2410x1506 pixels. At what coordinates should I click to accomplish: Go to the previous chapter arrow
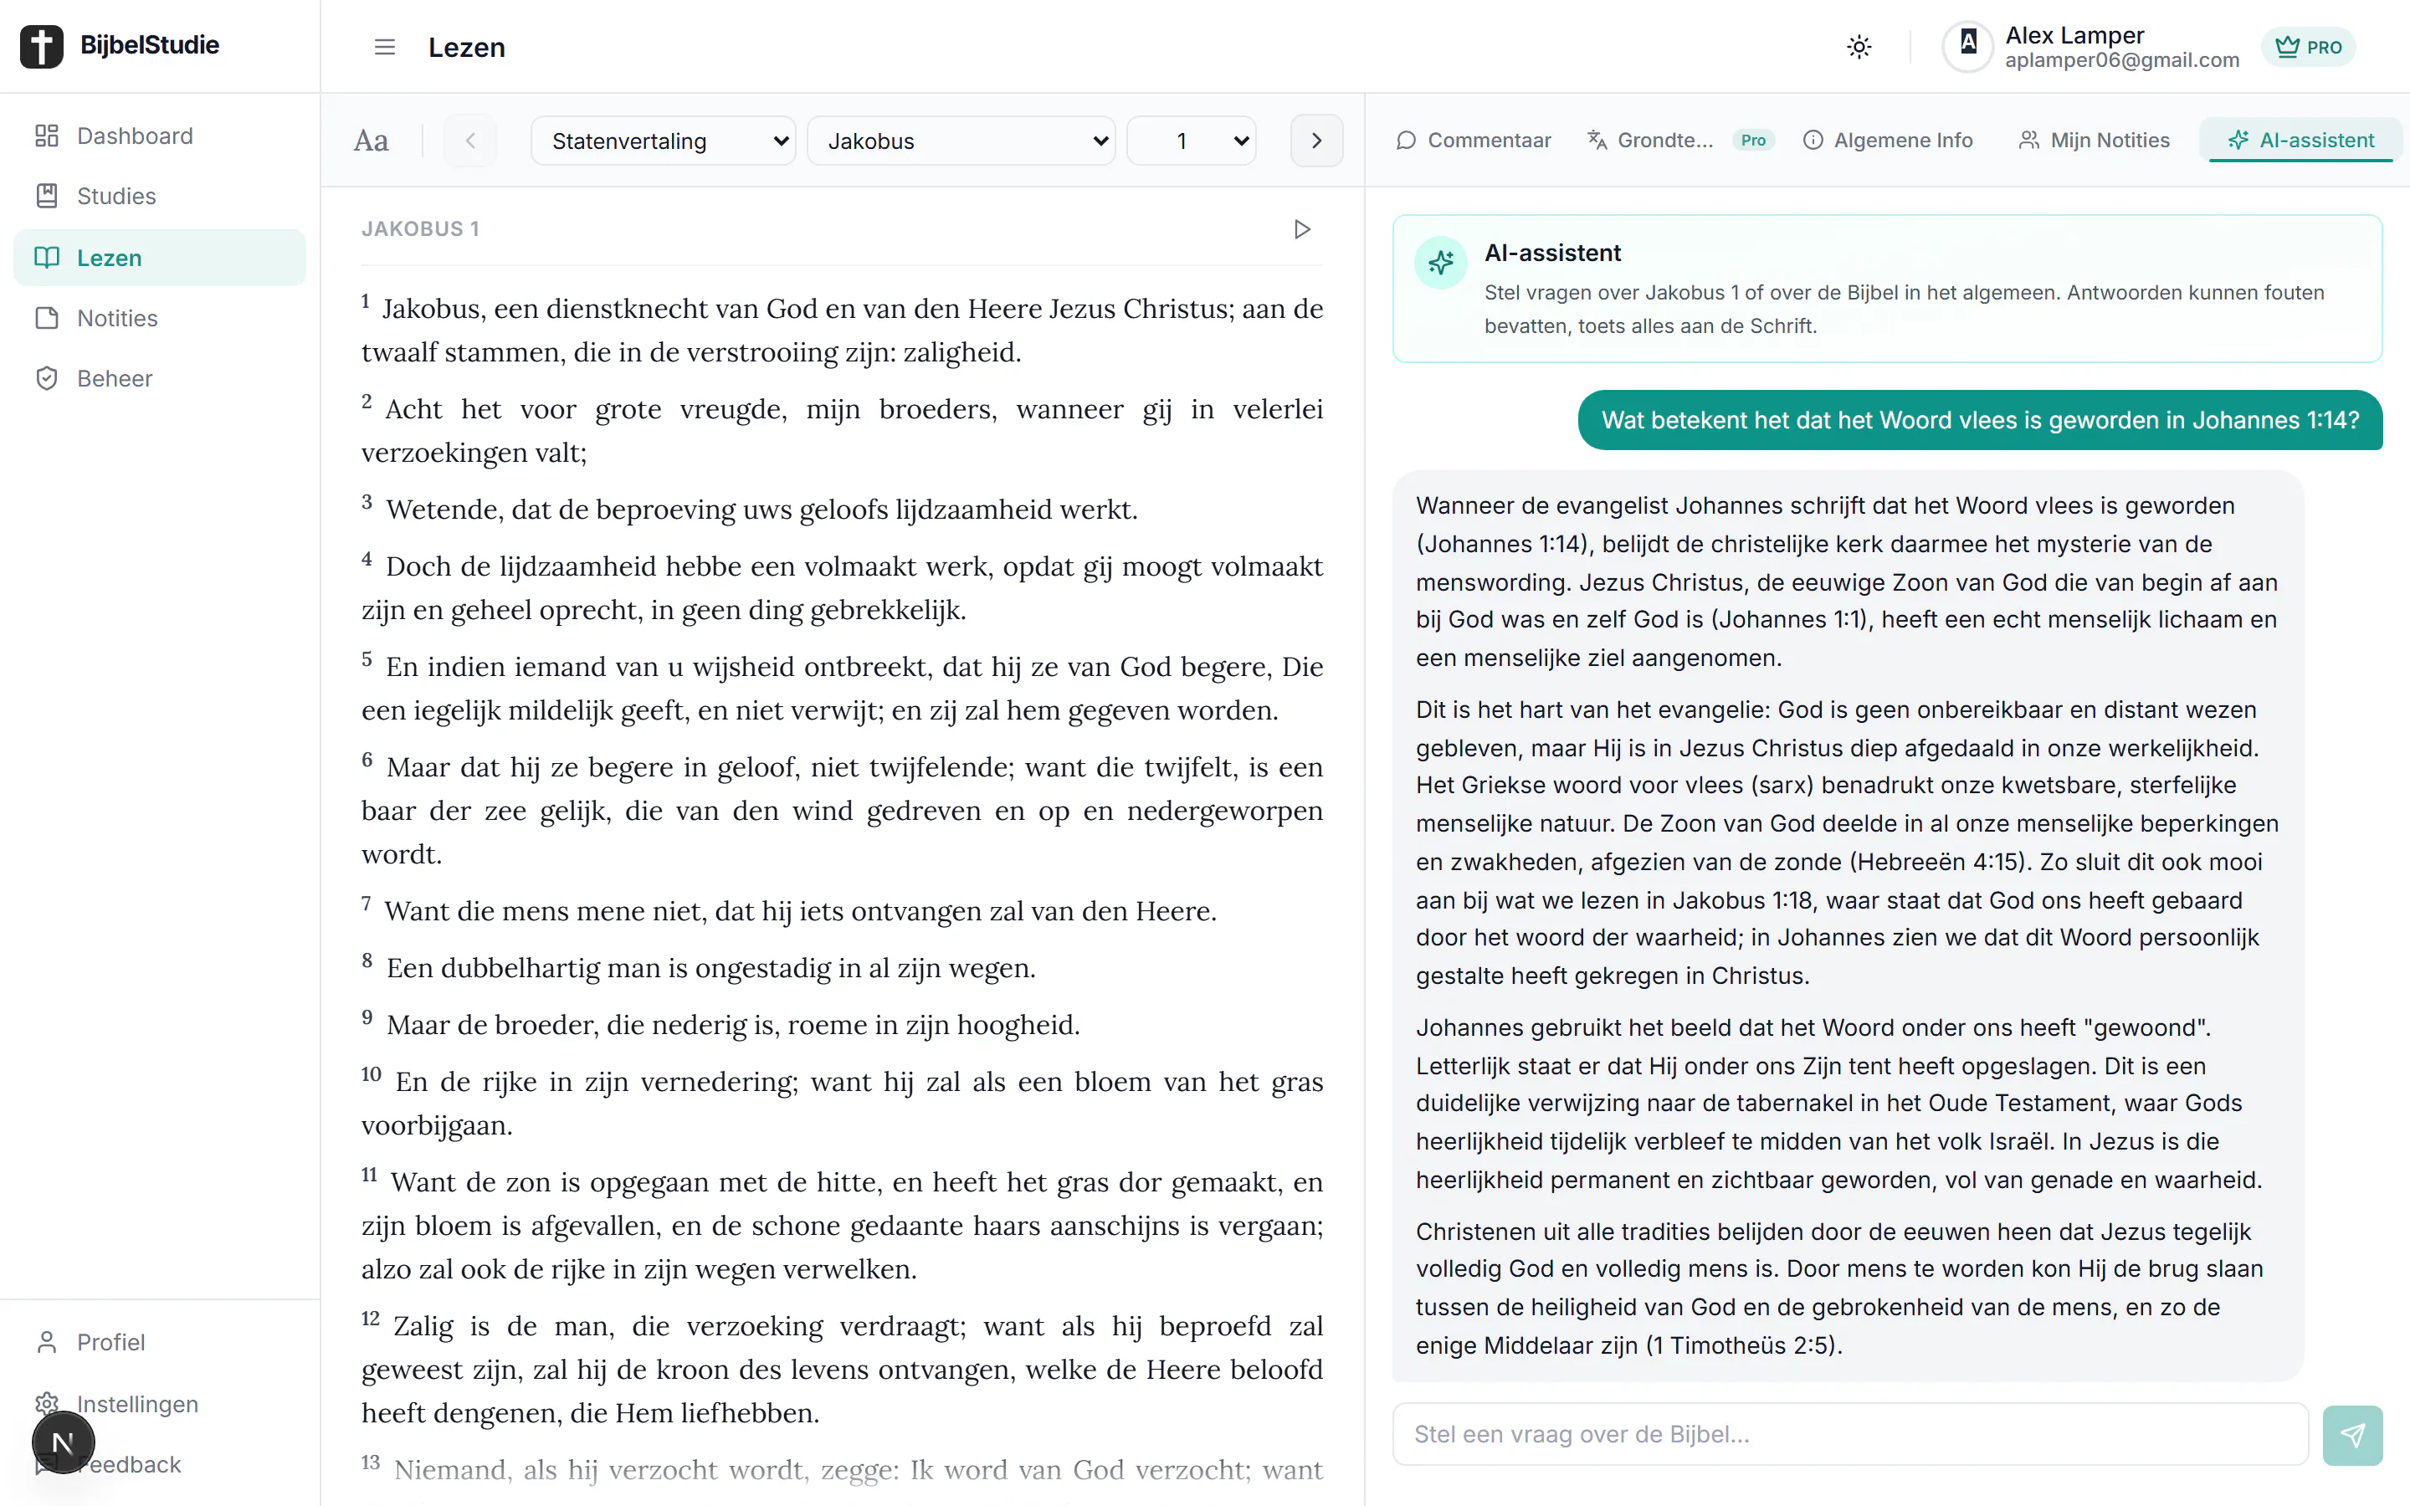(x=470, y=141)
